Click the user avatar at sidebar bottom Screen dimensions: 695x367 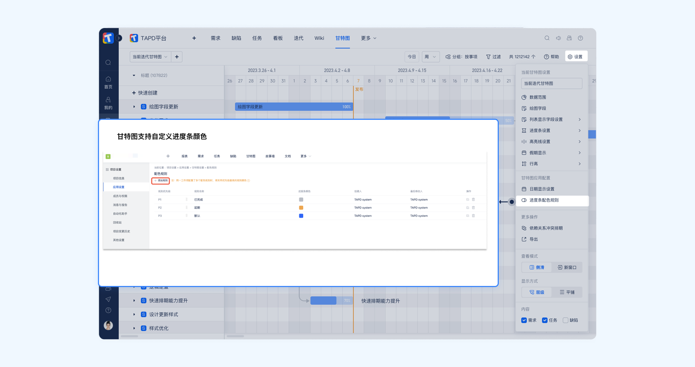pyautogui.click(x=108, y=325)
